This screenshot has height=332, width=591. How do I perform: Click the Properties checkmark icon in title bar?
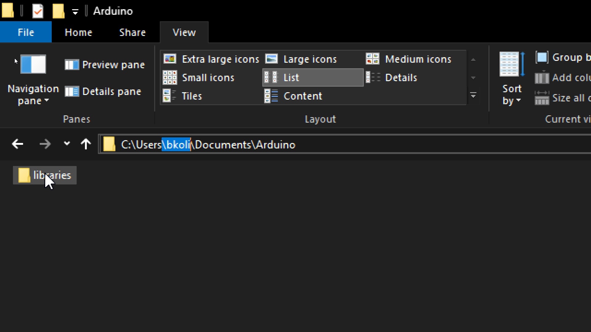point(38,11)
